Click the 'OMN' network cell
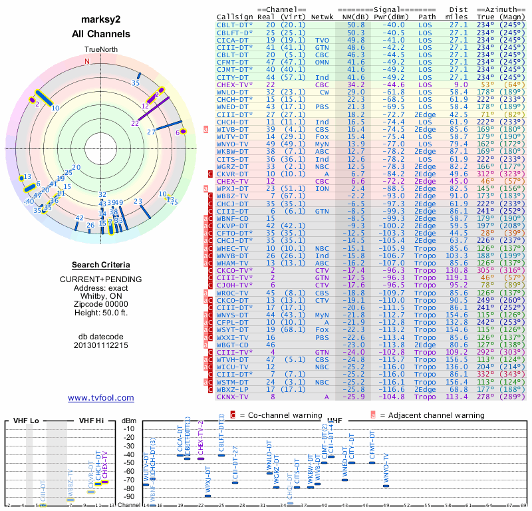 click(322, 63)
